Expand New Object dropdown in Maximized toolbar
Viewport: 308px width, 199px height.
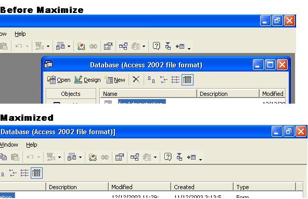tap(155, 157)
